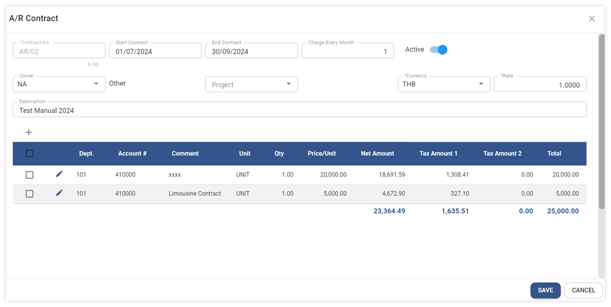611x307 pixels.
Task: Edit the Limousine Contract row pencil icon
Action: (59, 193)
